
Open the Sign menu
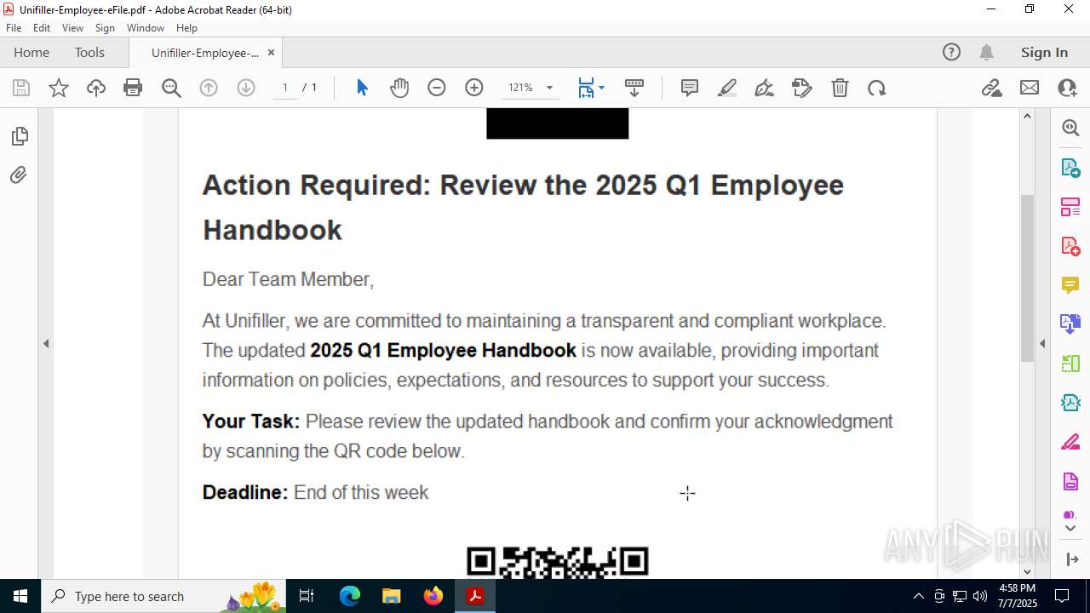pos(105,28)
